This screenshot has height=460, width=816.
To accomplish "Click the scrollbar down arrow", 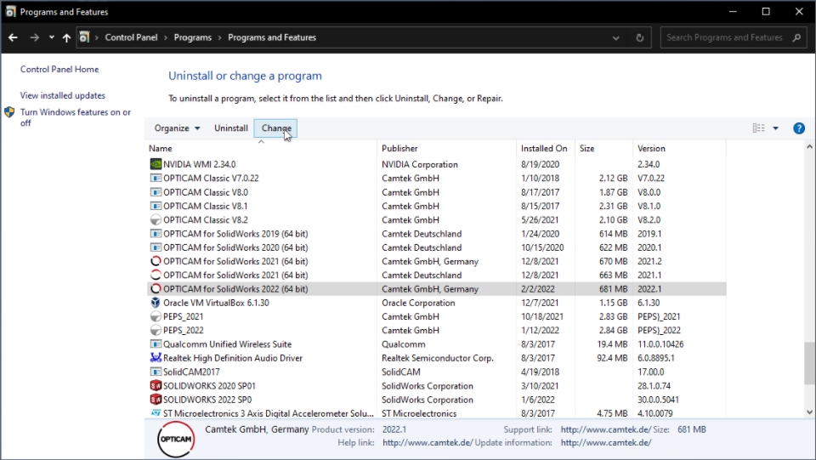I will point(809,412).
